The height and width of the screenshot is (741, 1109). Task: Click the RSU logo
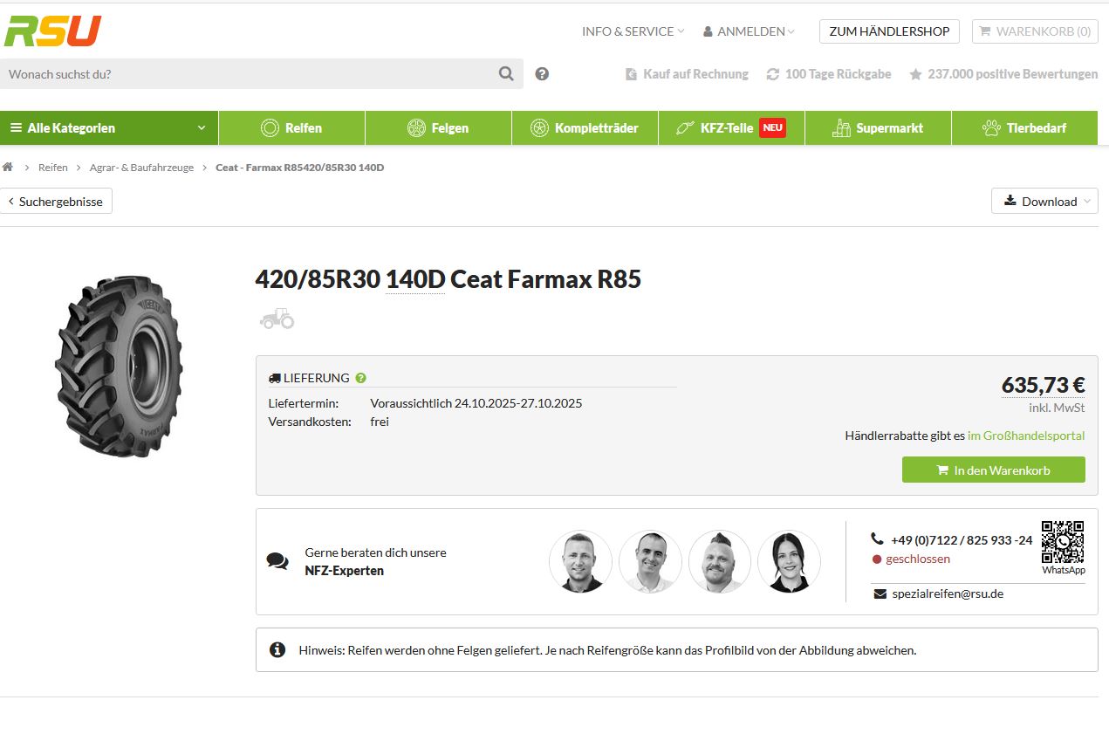[x=53, y=31]
